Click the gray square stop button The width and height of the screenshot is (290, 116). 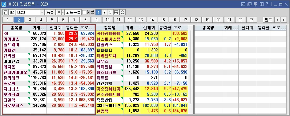point(58,13)
